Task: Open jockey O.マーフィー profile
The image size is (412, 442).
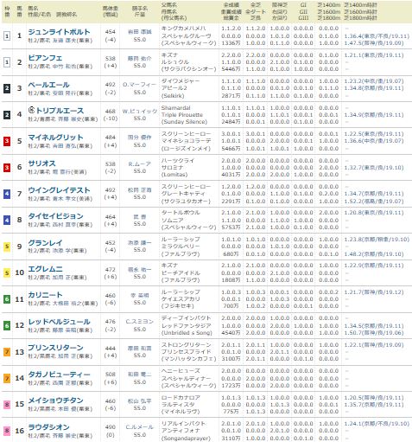Action: 139,85
